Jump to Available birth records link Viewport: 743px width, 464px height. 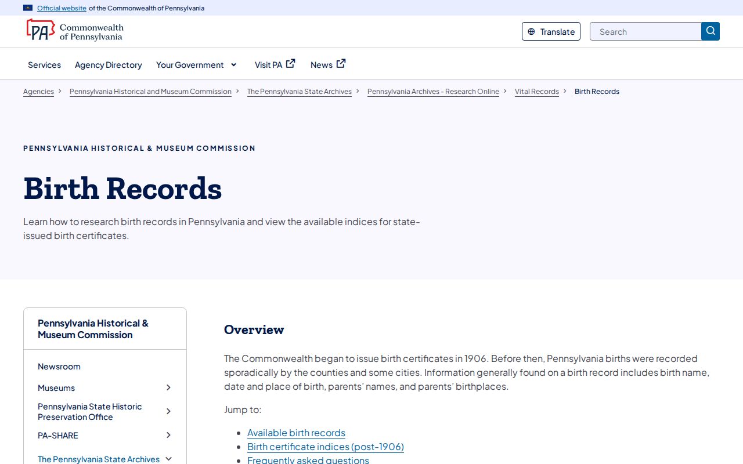[296, 433]
